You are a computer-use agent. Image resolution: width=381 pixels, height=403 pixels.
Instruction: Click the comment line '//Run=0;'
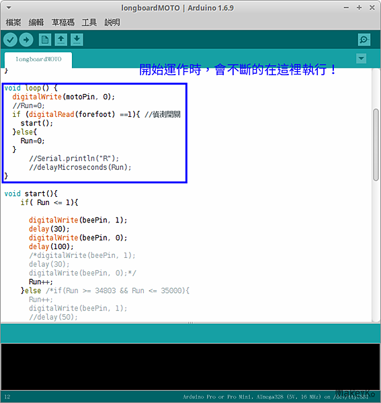[x=28, y=105]
